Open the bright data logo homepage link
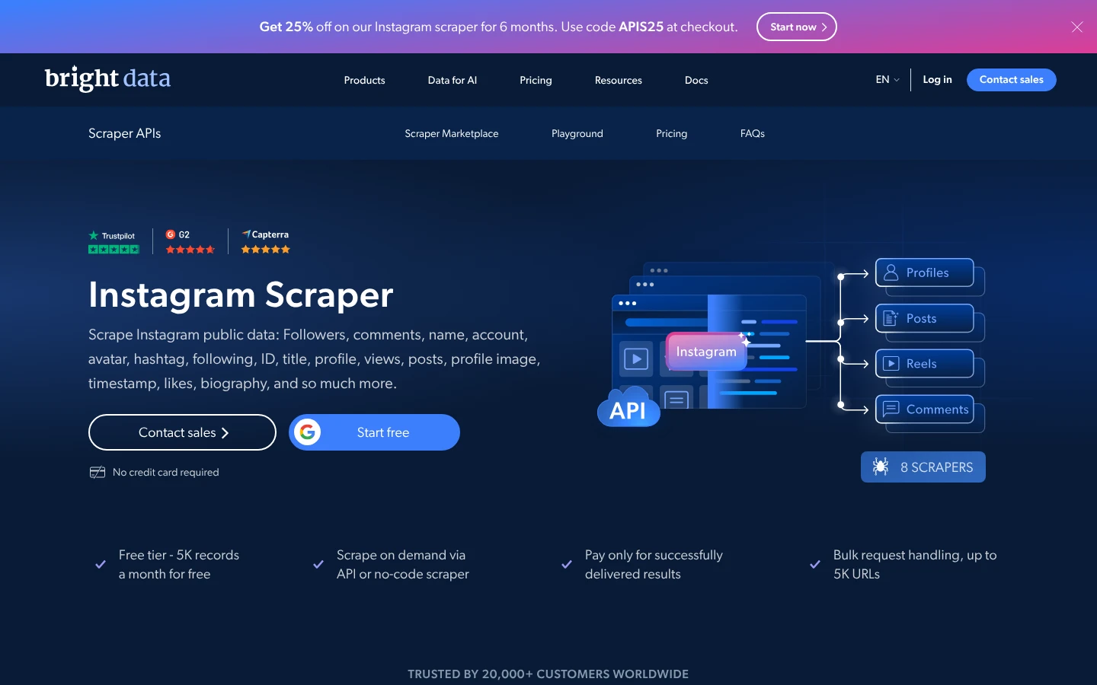1097x685 pixels. 107,78
